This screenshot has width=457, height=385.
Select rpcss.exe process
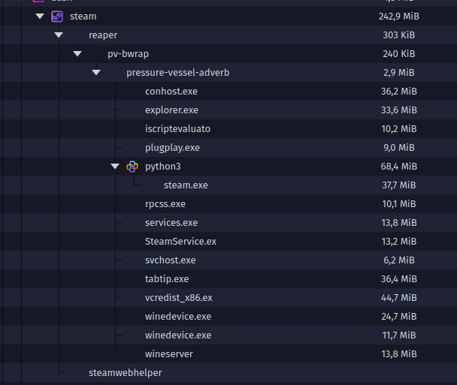[x=228, y=204]
